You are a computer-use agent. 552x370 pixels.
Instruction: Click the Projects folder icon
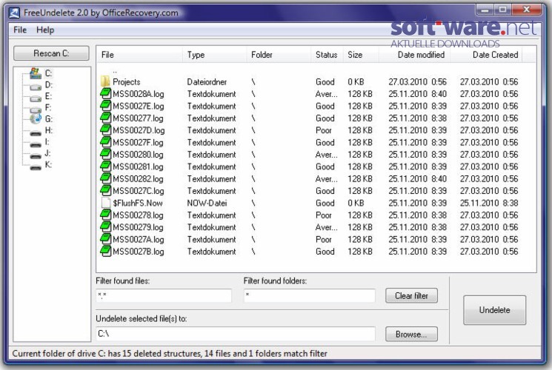pos(105,81)
